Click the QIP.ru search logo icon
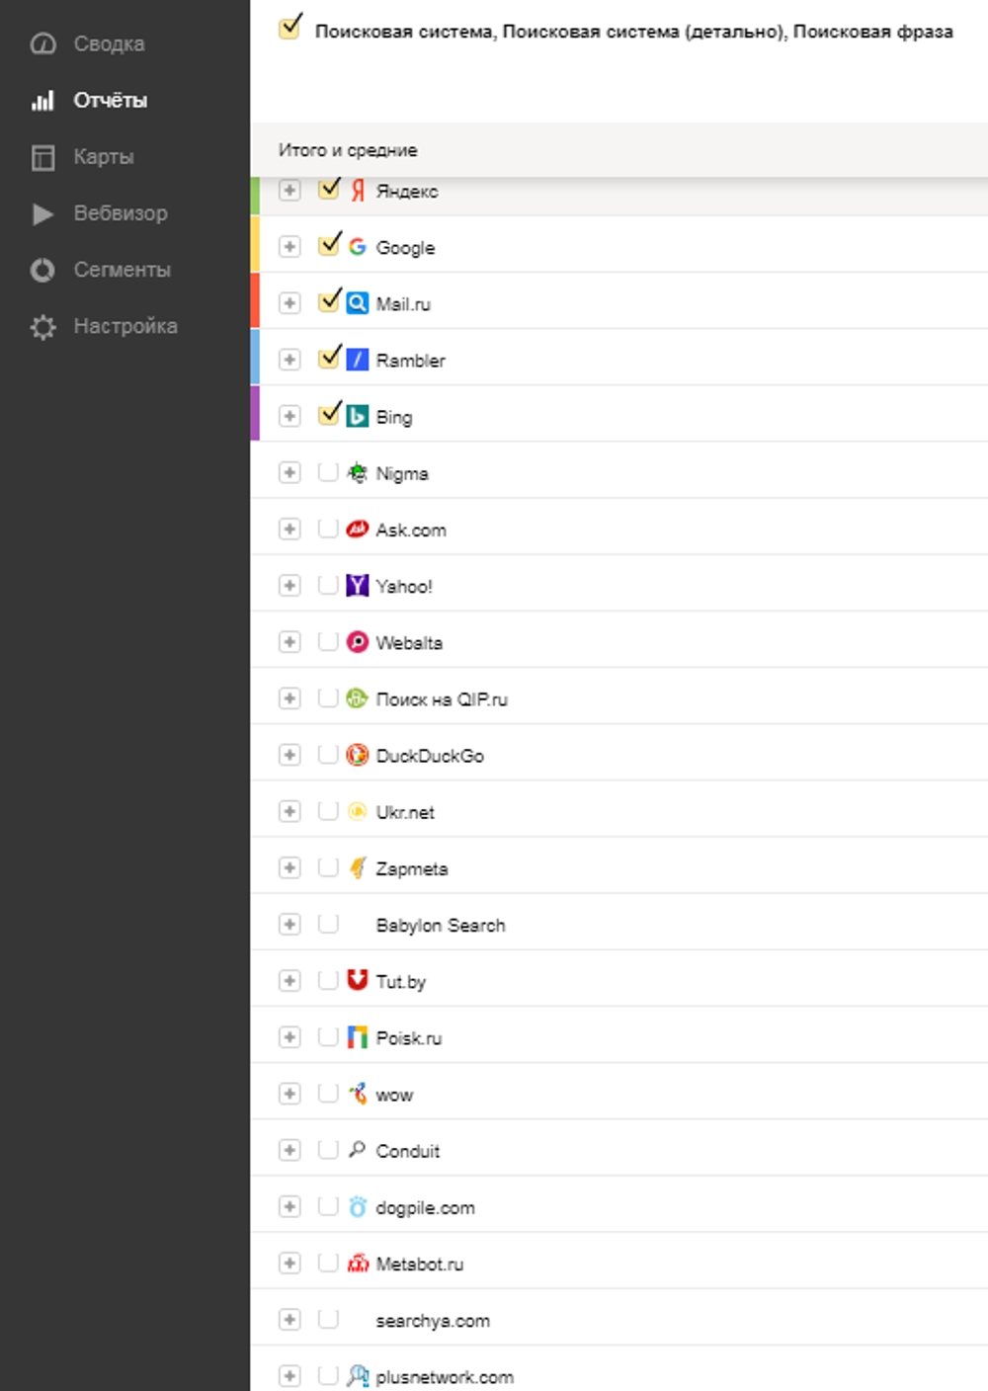Screen dimensions: 988x1391 (358, 698)
